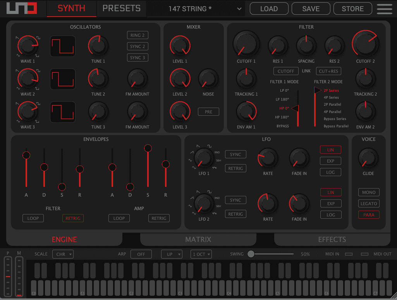Open the SCALE CHR dropdown
The width and height of the screenshot is (397, 300).
[63, 254]
